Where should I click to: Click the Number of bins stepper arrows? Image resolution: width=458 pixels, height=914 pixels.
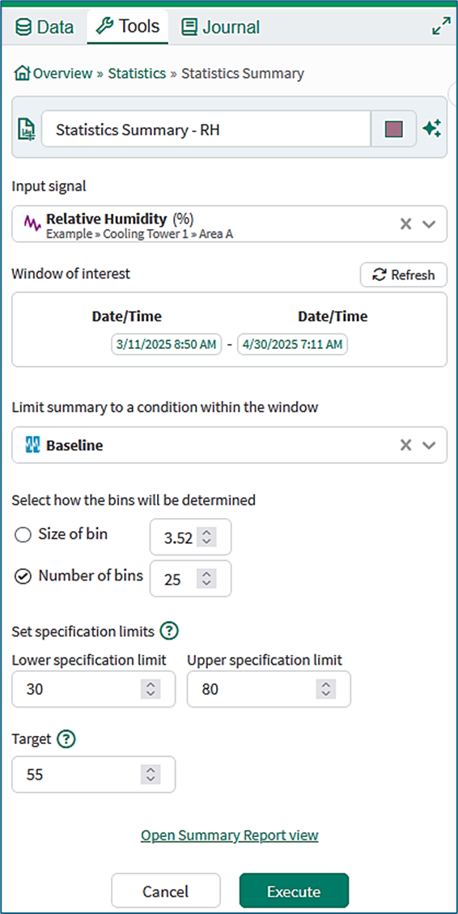[x=206, y=579]
